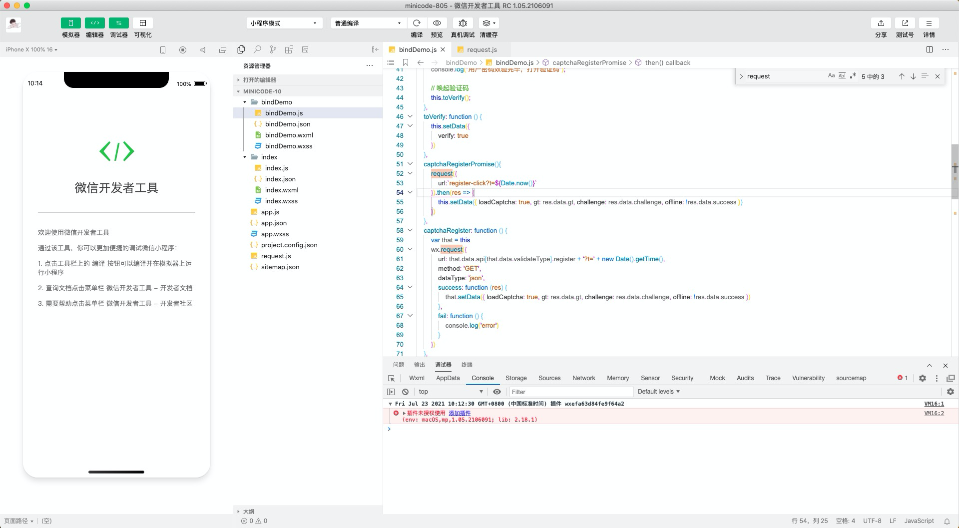This screenshot has height=528, width=959.
Task: Open the test account icon
Action: point(905,23)
